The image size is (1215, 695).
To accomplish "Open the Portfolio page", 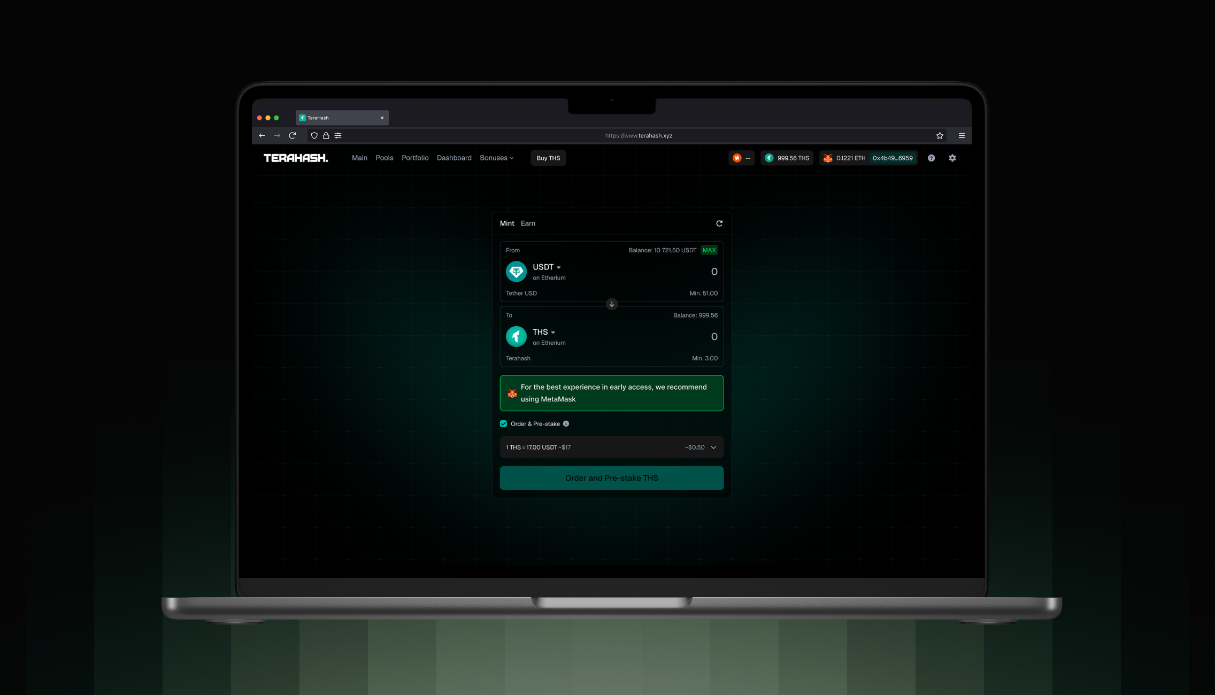I will coord(415,158).
